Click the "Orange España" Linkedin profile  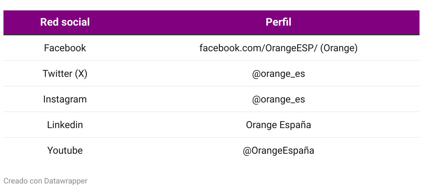click(278, 125)
